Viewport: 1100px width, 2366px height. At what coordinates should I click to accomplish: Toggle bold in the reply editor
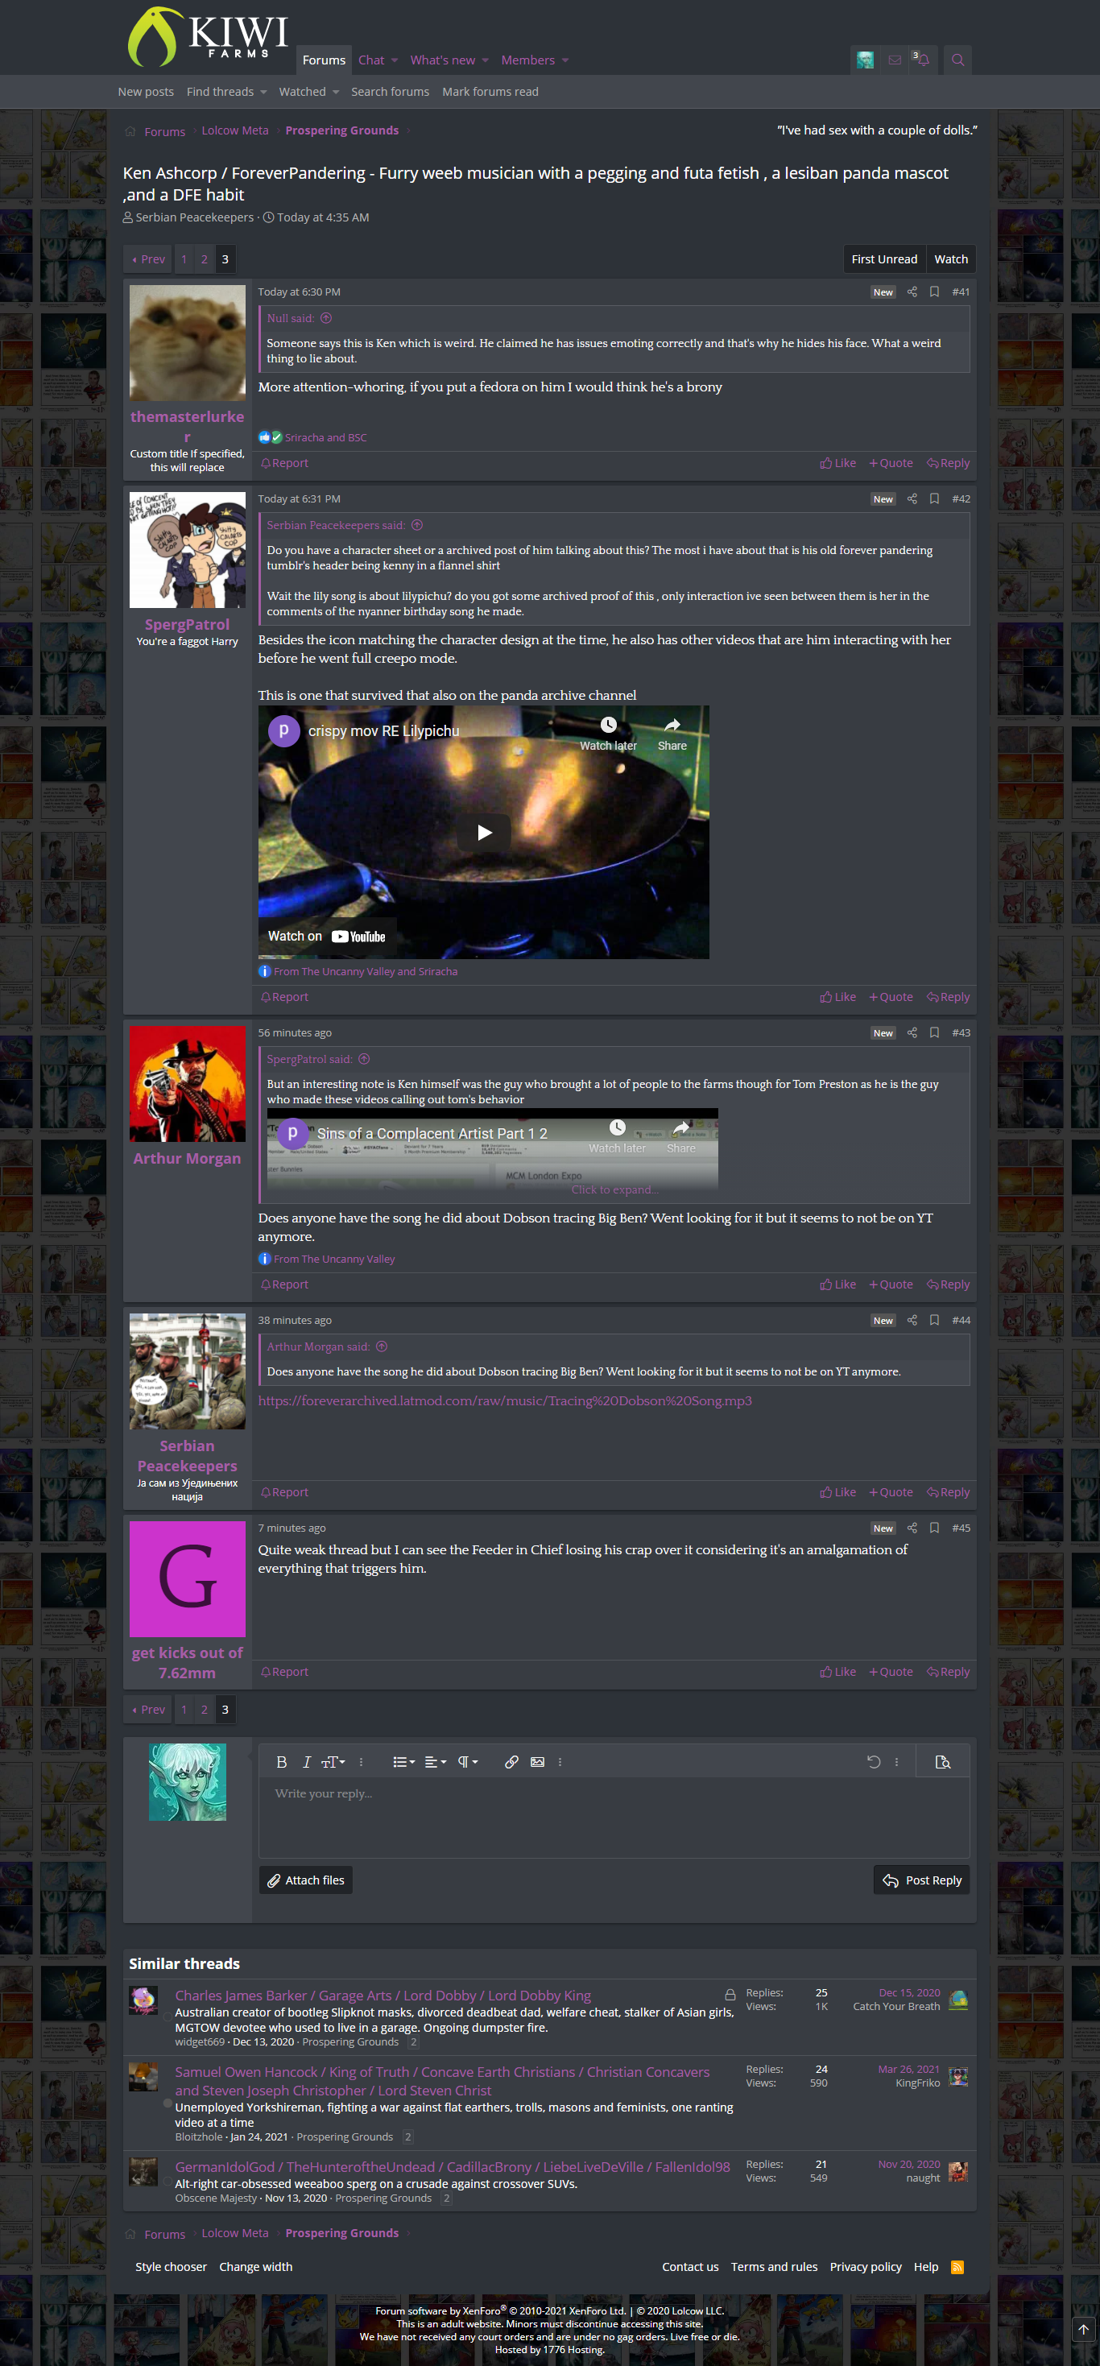pyautogui.click(x=282, y=1762)
